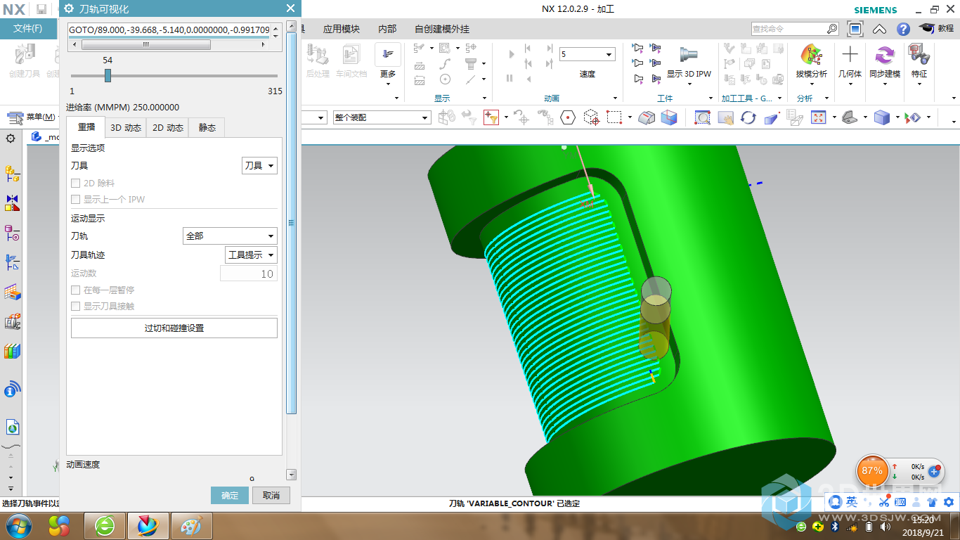Open resource bar settings gear

click(11, 139)
